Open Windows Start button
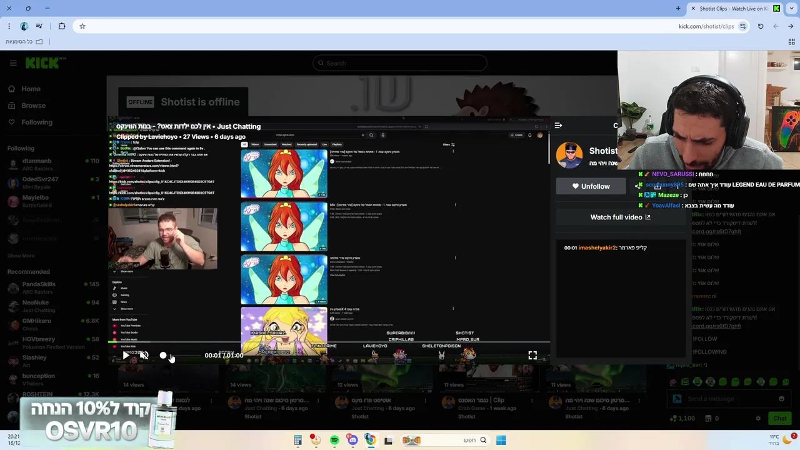 tap(501, 440)
